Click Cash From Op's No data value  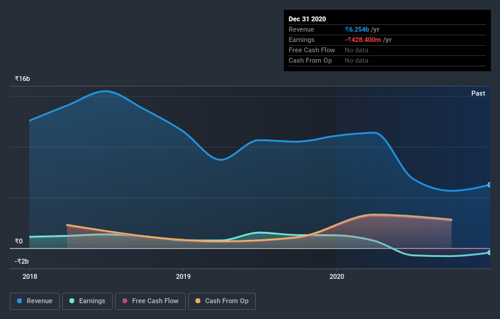pyautogui.click(x=356, y=60)
